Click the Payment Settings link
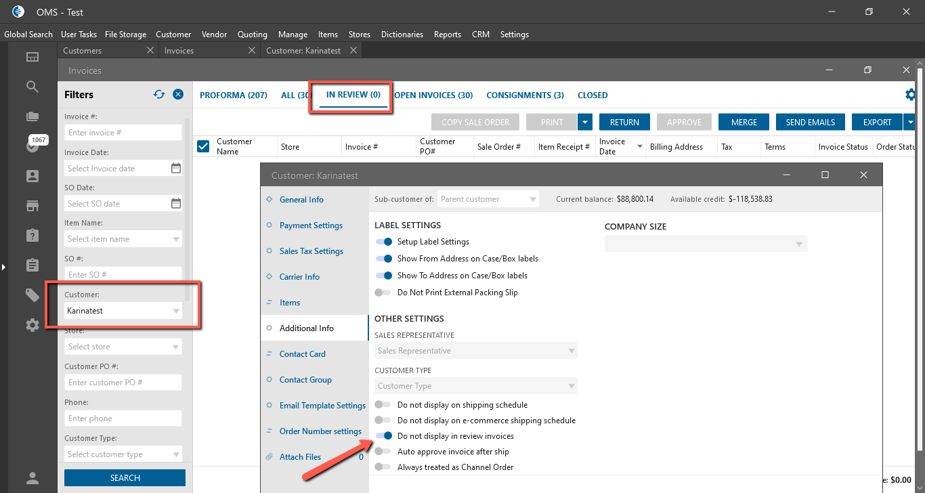 [x=311, y=226]
